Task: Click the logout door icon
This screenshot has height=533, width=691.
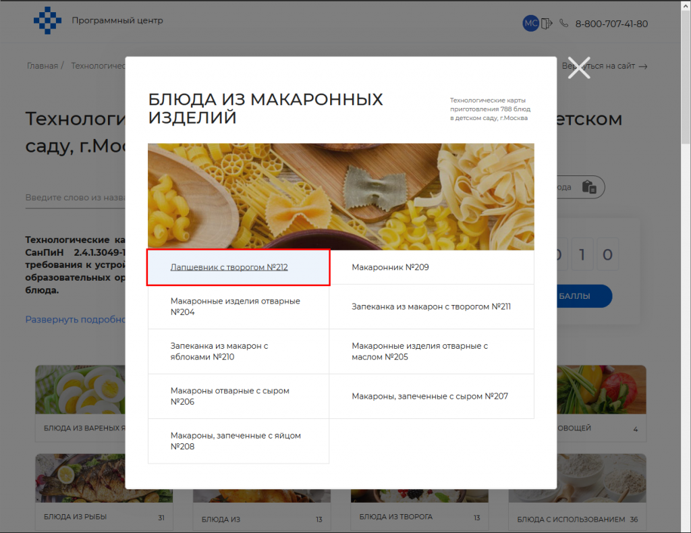Action: (x=547, y=24)
